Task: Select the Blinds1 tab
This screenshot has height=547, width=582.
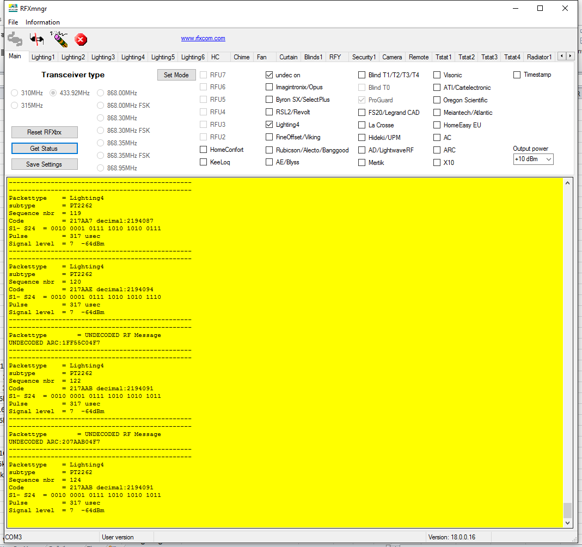Action: pos(313,57)
